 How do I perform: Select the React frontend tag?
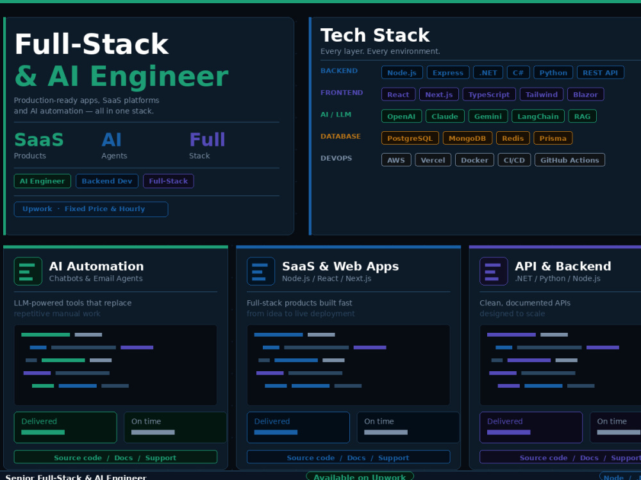pyautogui.click(x=398, y=94)
